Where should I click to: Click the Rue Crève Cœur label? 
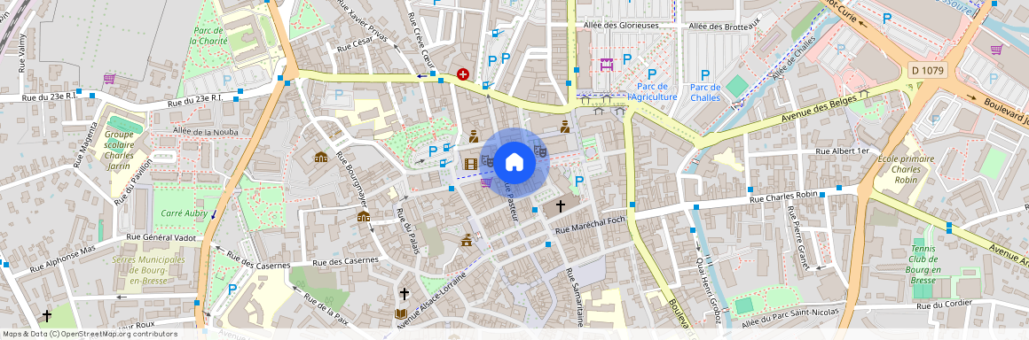coord(420,39)
